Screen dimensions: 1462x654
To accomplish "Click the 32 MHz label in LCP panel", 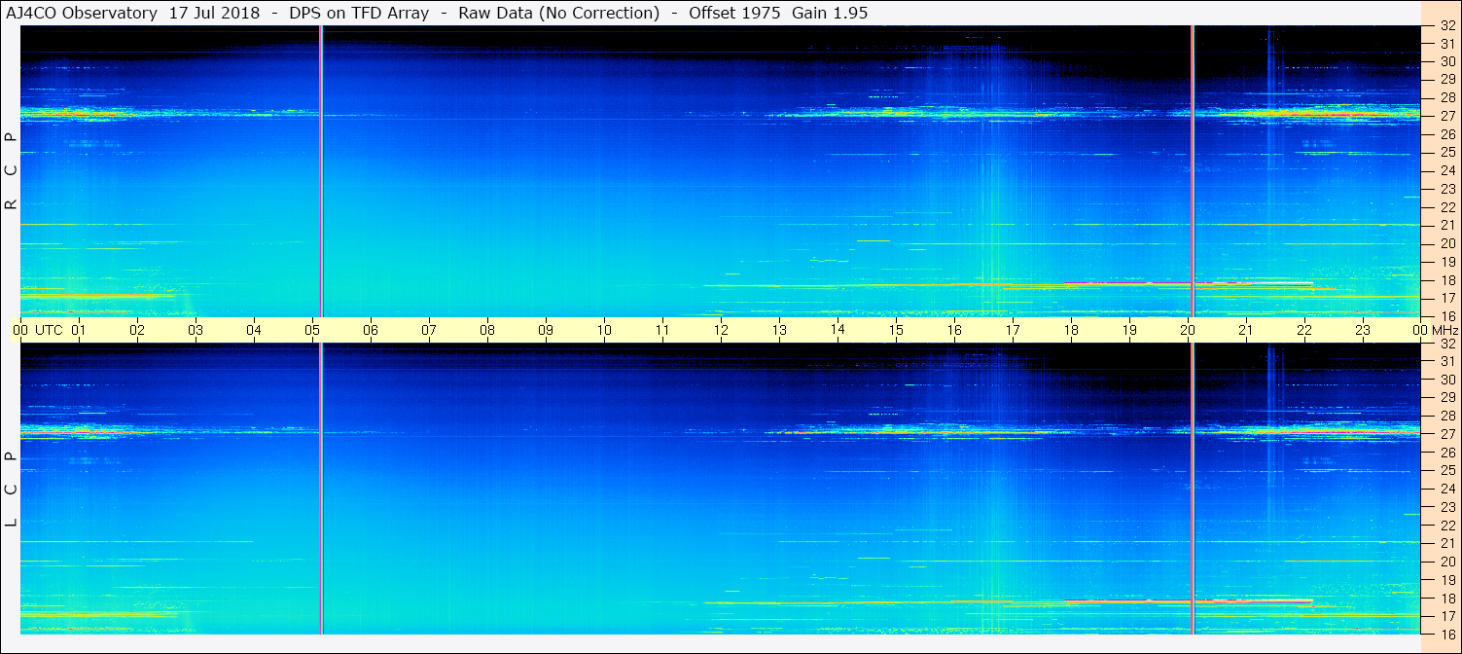I will (x=1446, y=344).
